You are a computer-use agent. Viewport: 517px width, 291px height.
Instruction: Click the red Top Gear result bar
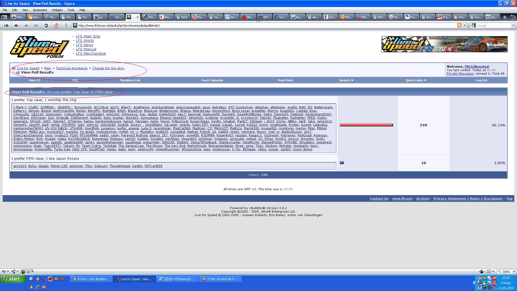[366, 125]
